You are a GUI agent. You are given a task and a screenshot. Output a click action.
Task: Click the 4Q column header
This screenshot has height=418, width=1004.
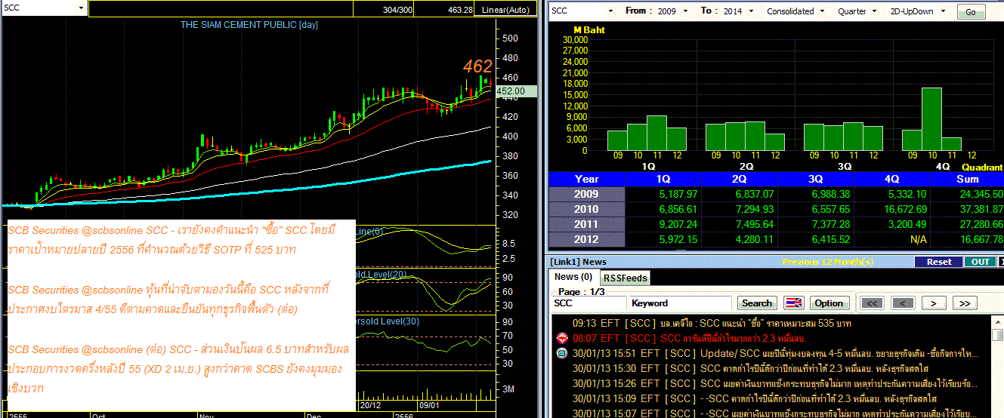[x=892, y=179]
